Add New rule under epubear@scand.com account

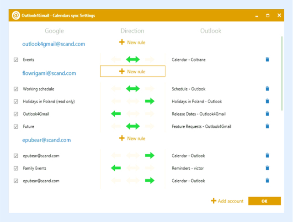coord(132,138)
